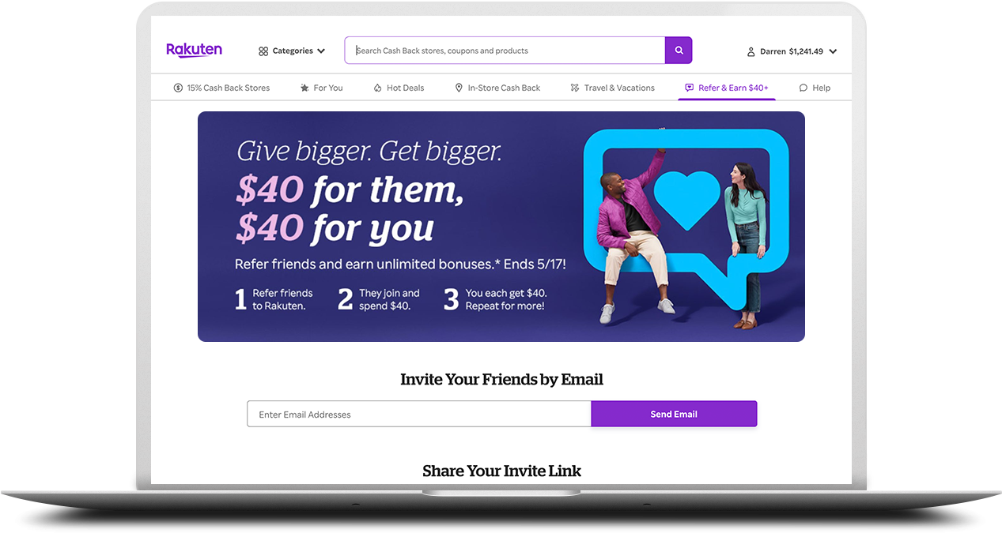Click the speech bubble icon next to Help
The image size is (1002, 533).
click(803, 88)
